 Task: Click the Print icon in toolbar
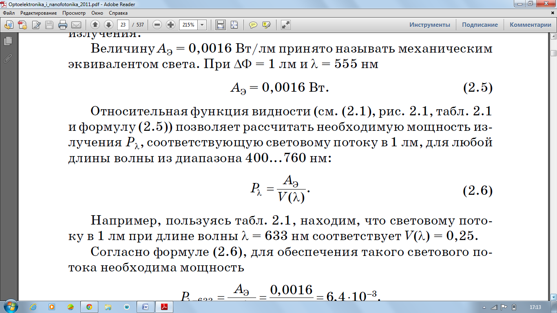[x=63, y=25]
